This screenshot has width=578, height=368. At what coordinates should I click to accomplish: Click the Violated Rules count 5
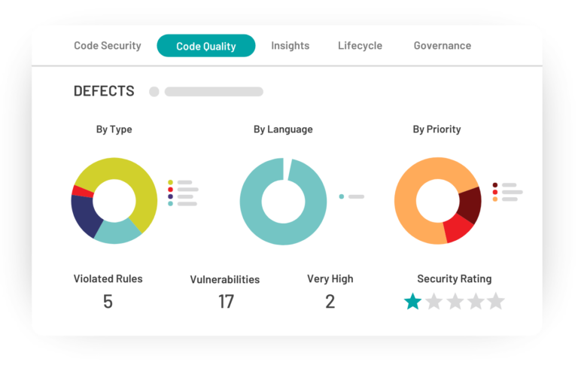(108, 302)
